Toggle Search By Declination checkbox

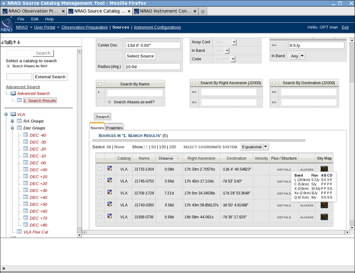[x=274, y=83]
